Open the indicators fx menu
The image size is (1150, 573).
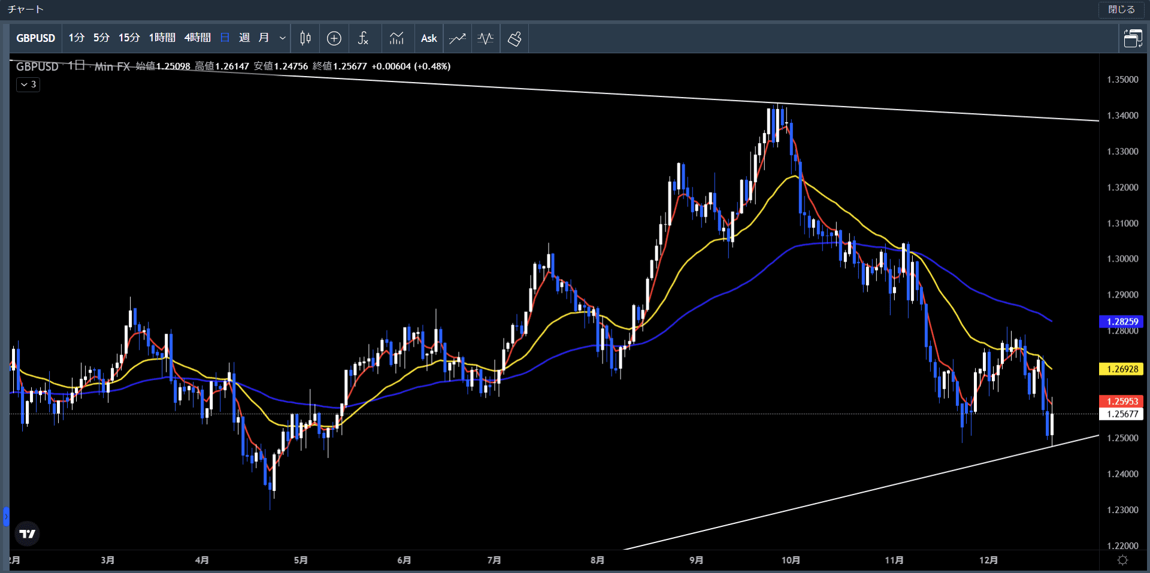click(363, 38)
